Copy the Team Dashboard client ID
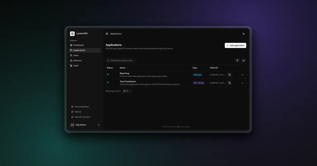 pyautogui.click(x=230, y=83)
